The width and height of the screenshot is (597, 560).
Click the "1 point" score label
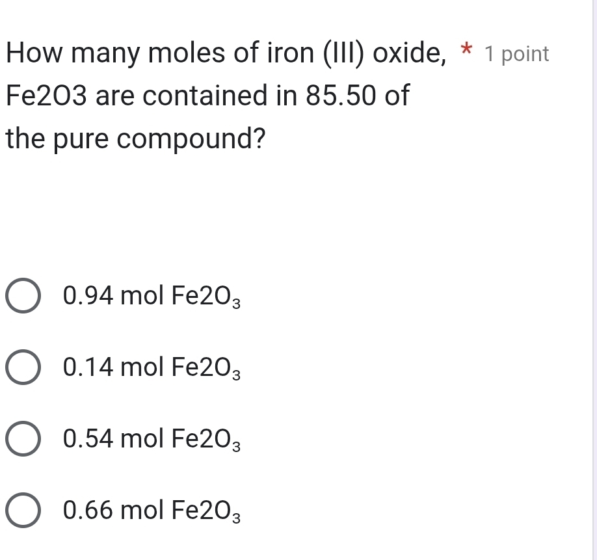[x=518, y=54]
